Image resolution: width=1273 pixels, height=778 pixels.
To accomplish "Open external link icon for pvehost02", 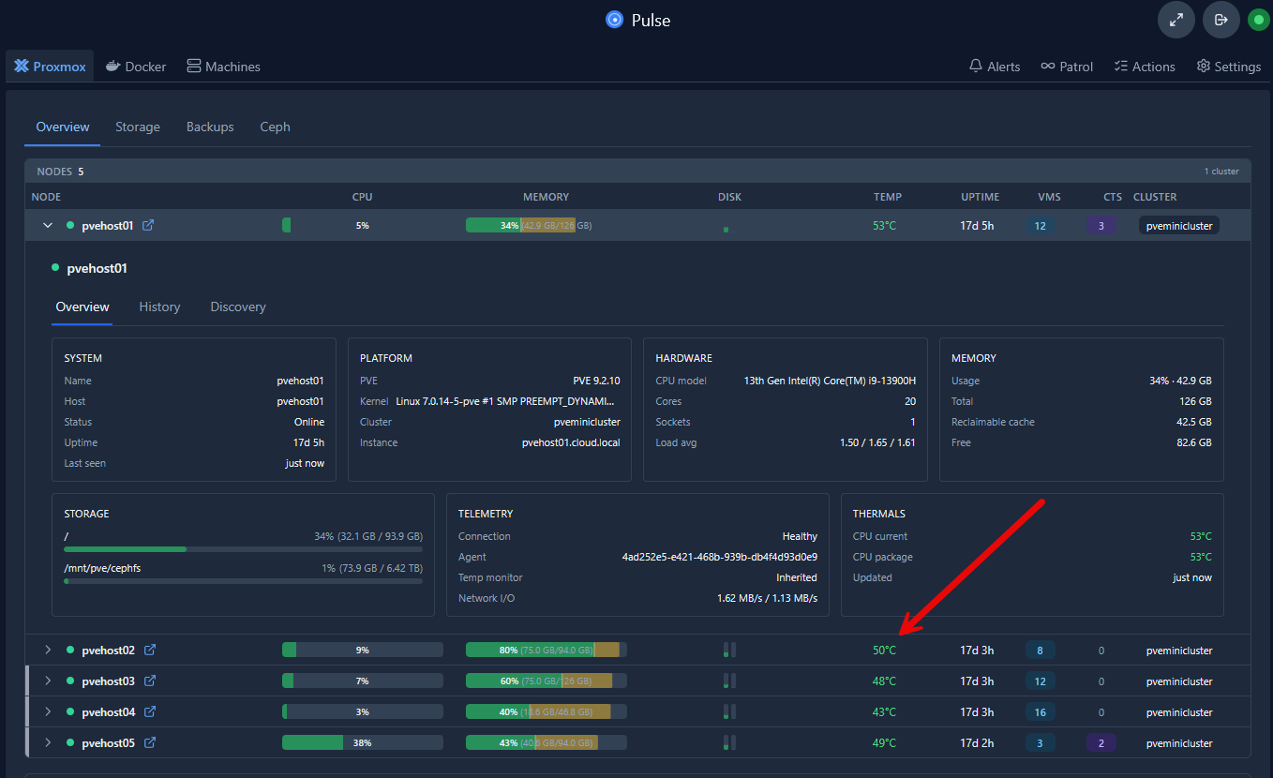I will (149, 650).
